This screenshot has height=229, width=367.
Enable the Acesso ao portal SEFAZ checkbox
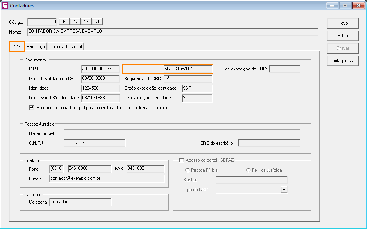(181, 160)
